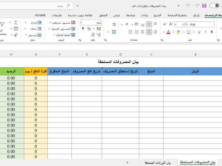Open the تنسيق شرطي conditional formatting button
The width and height of the screenshot is (222, 166).
click(62, 23)
